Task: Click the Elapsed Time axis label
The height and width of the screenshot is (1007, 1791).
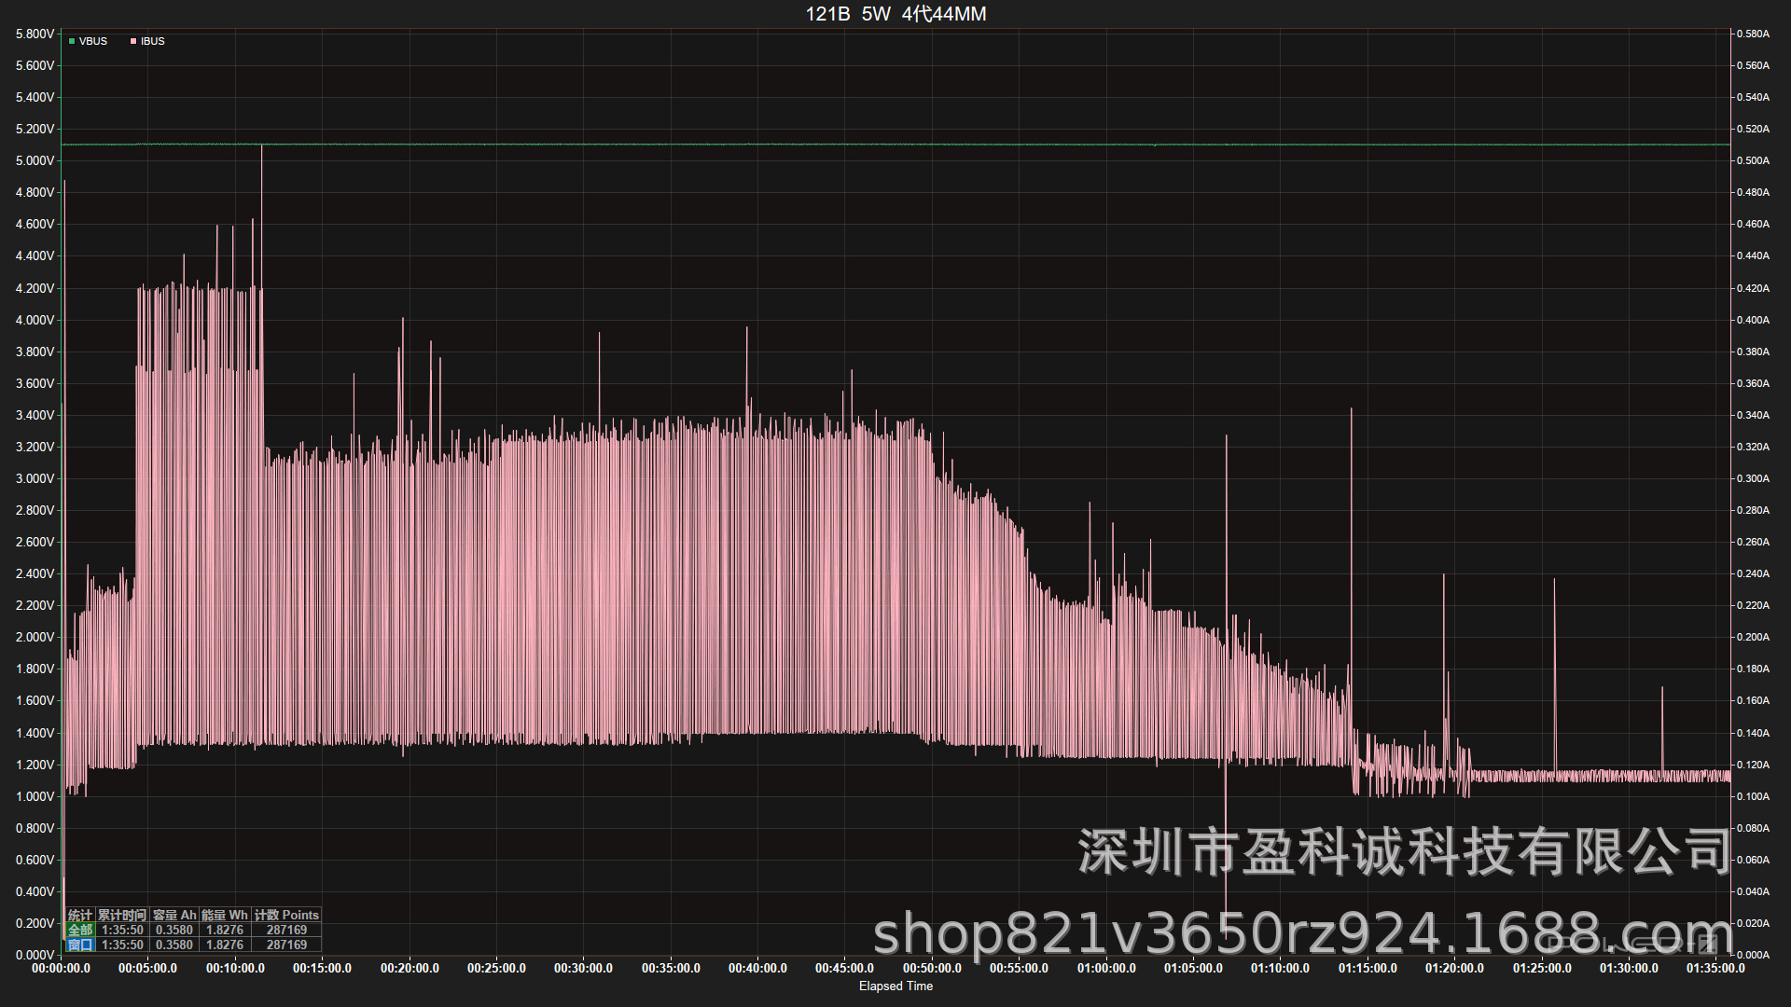Action: click(895, 986)
